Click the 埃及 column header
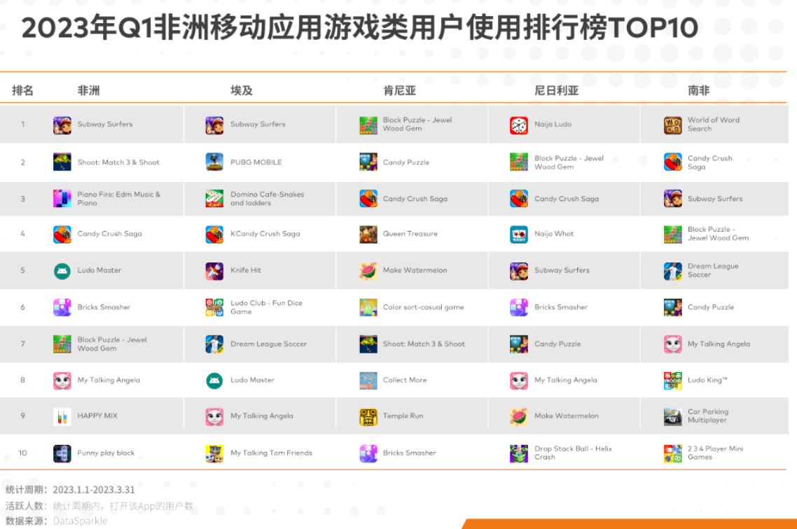 click(242, 91)
